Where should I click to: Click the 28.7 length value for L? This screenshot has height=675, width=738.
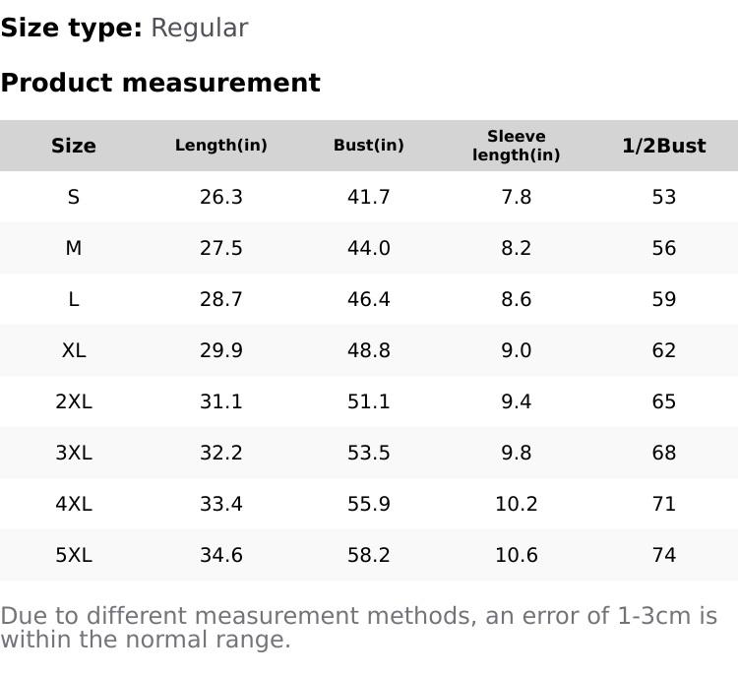pyautogui.click(x=221, y=299)
